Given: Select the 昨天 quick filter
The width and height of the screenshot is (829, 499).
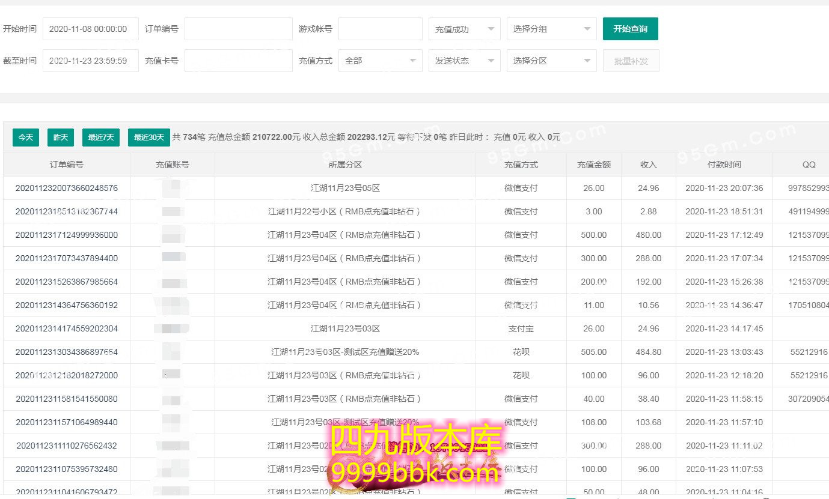Looking at the screenshot, I should pos(60,138).
